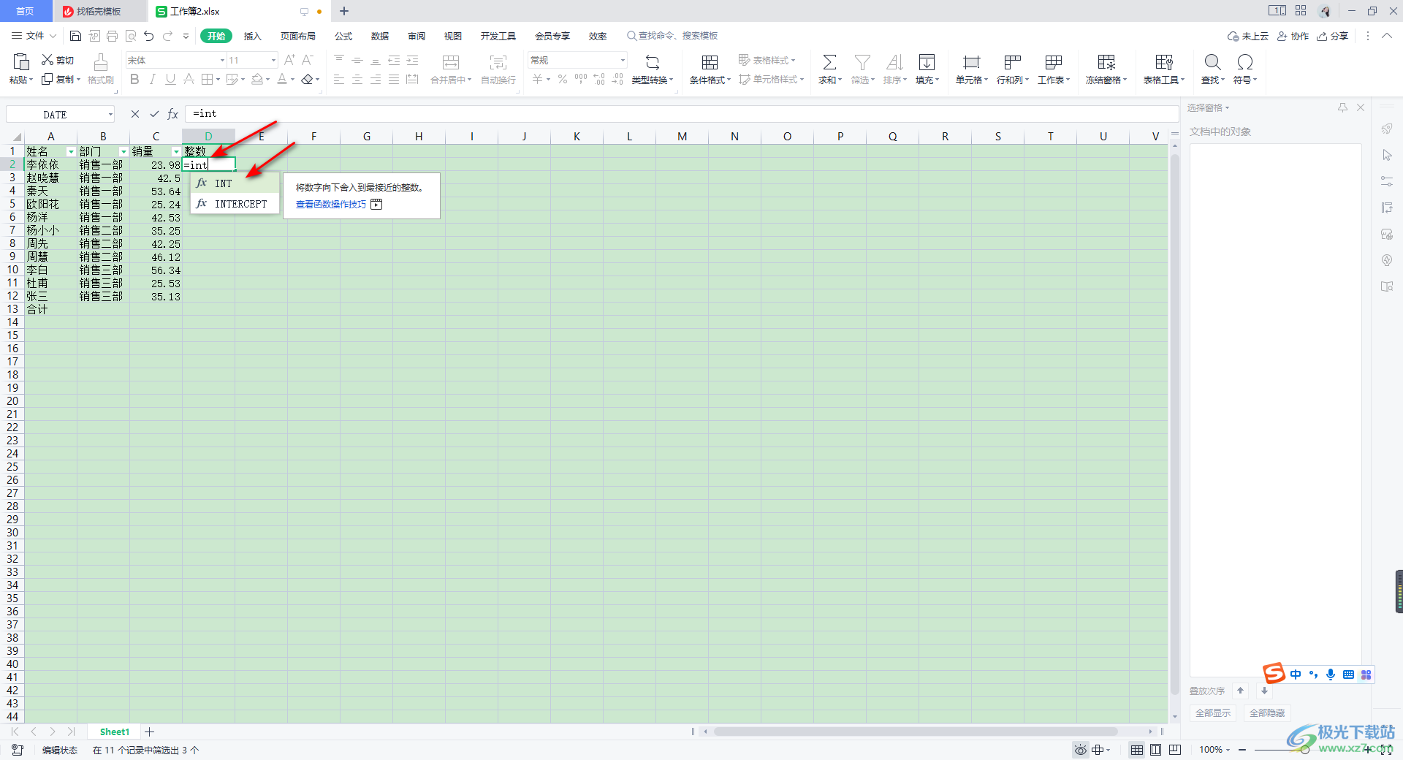Toggle Bold formatting
The width and height of the screenshot is (1403, 760).
(134, 79)
